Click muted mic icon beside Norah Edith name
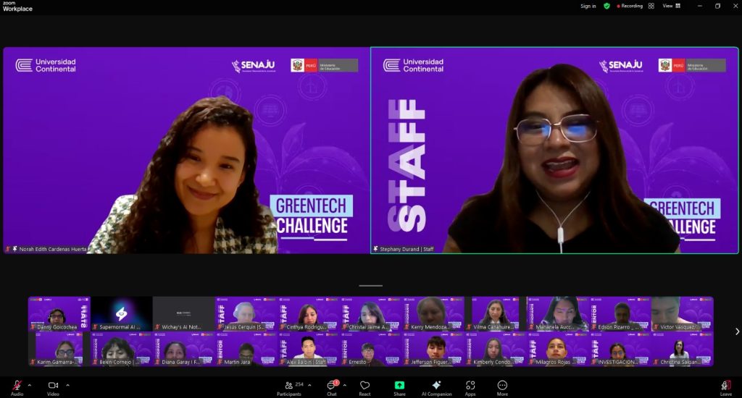The image size is (742, 398). 7,249
